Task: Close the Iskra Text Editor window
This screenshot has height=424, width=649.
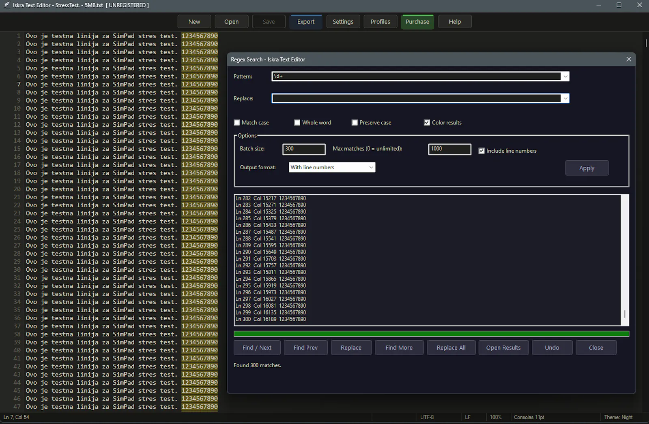Action: point(639,5)
